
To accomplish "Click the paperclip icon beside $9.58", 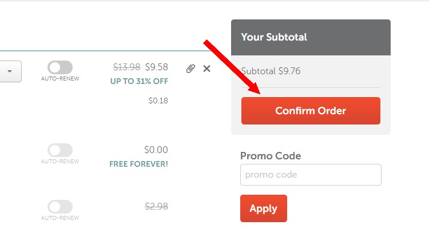I will pyautogui.click(x=190, y=69).
